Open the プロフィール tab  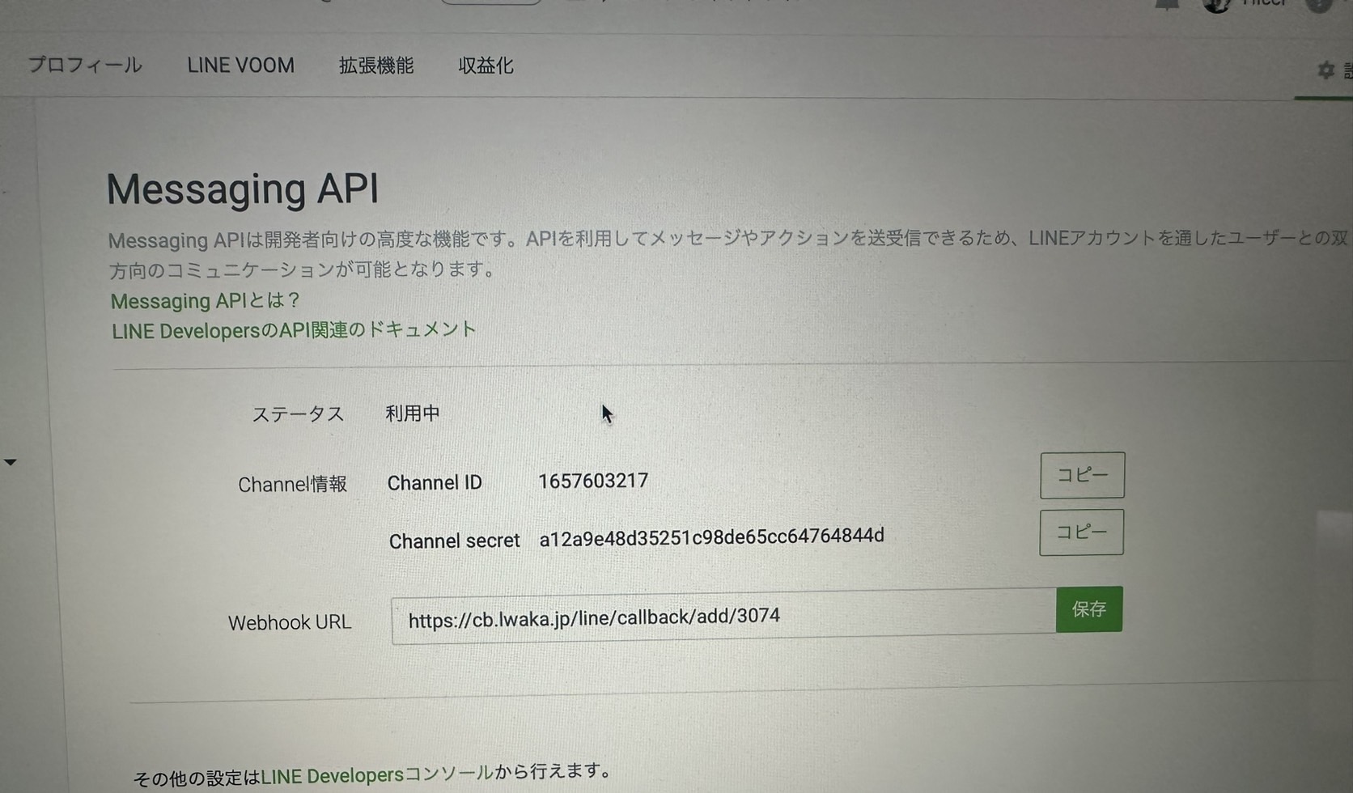[85, 65]
